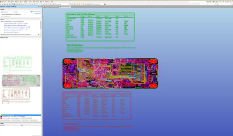Collapse the Live Collaboration tree node
Viewport: 233px width, 136px height.
2,21
